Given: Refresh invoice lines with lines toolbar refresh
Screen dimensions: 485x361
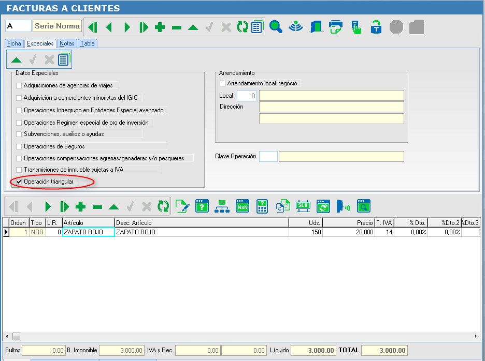Looking at the screenshot, I should coord(163,206).
